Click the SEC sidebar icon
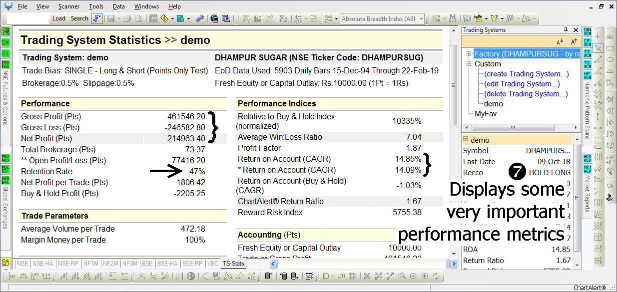 (5, 53)
